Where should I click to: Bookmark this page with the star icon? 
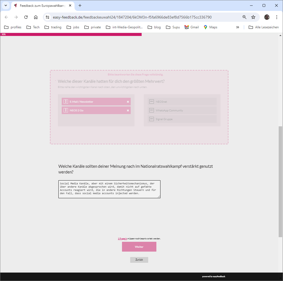click(253, 17)
